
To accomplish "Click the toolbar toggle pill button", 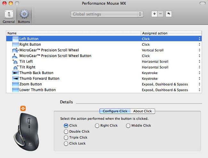I will click(x=203, y=3).
